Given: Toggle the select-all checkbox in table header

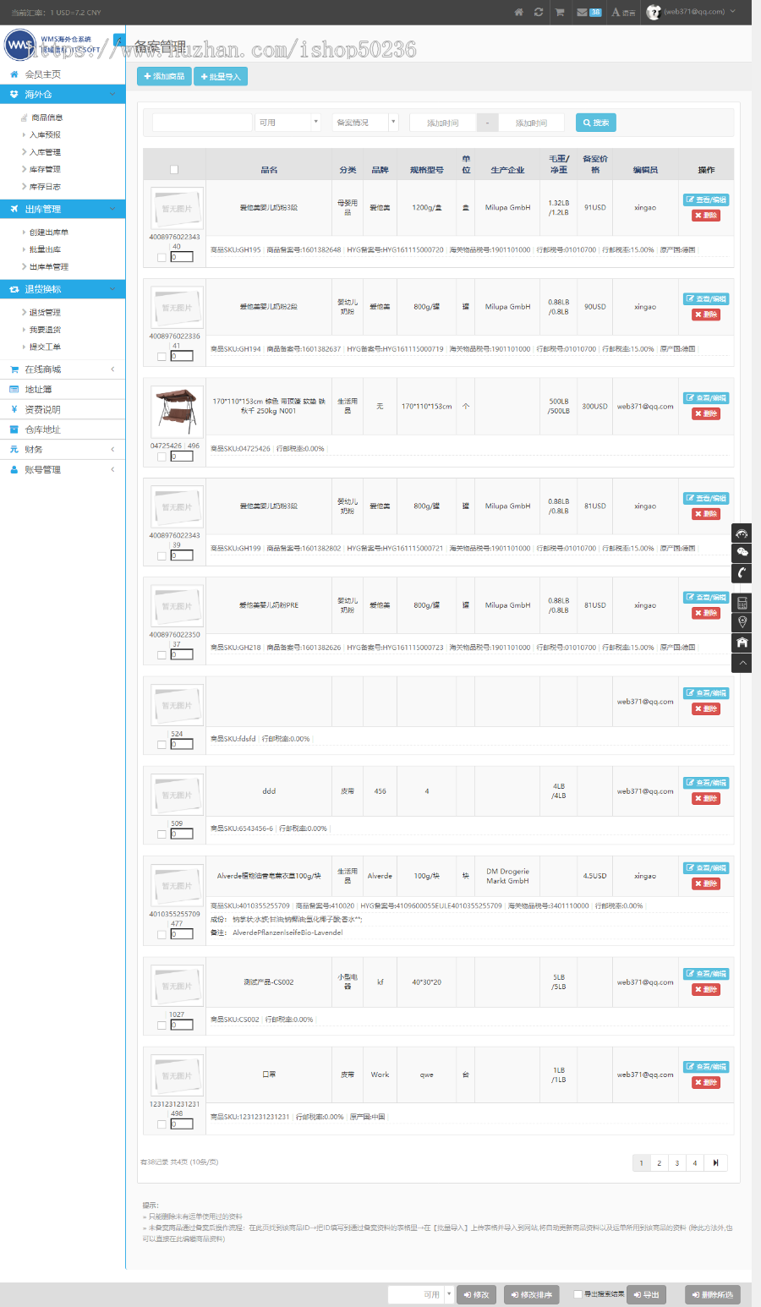Looking at the screenshot, I should (174, 170).
